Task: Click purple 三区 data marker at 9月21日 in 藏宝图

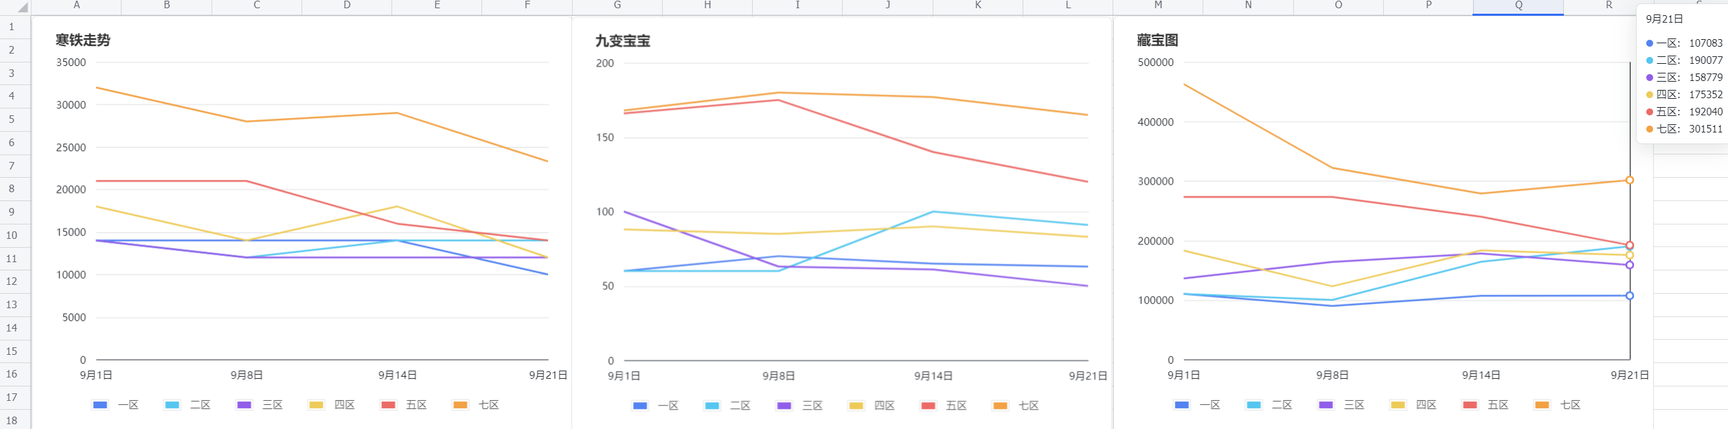Action: [x=1630, y=265]
